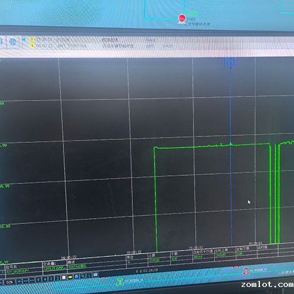Image resolution: width=294 pixels, height=294 pixels.
Task: Click the vertical compress arrows button
Action: [58, 278]
